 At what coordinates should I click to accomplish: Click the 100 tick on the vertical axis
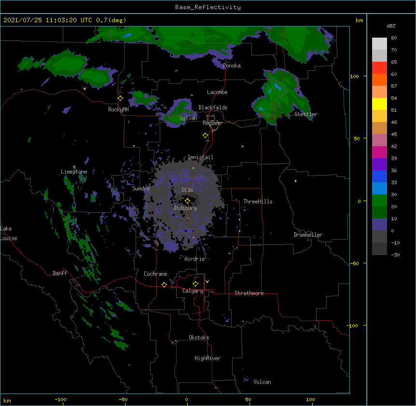(x=354, y=77)
